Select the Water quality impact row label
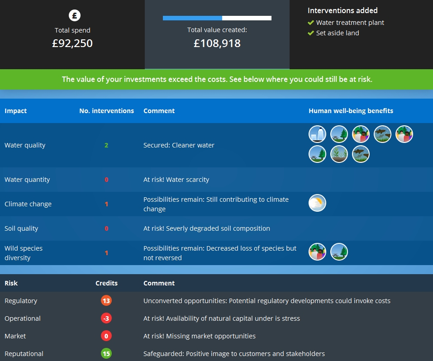 (x=25, y=145)
